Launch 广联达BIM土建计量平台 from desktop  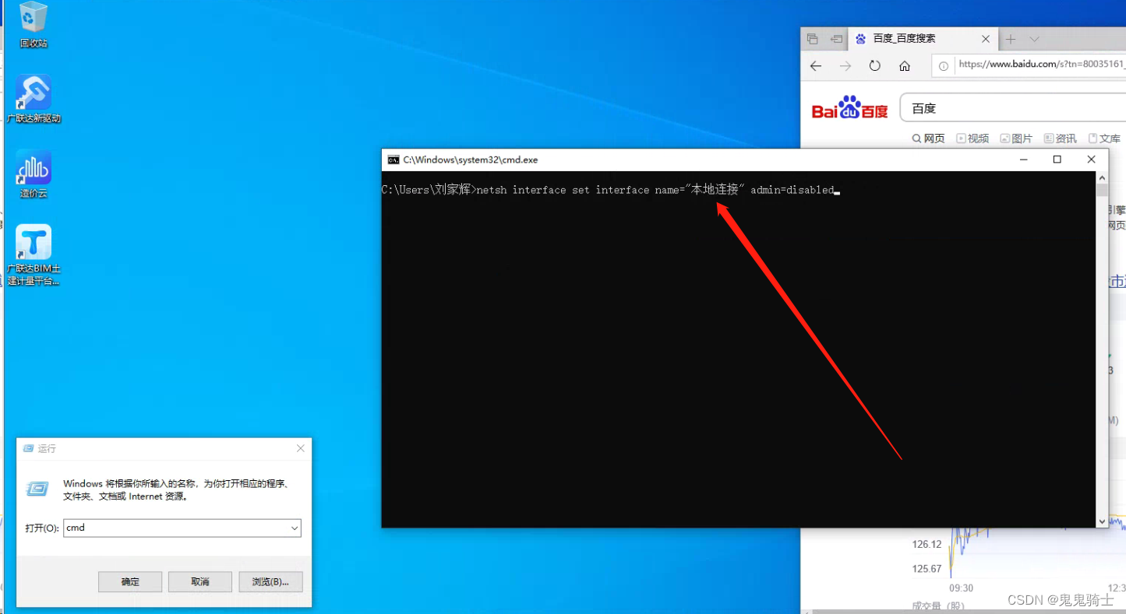click(x=33, y=241)
